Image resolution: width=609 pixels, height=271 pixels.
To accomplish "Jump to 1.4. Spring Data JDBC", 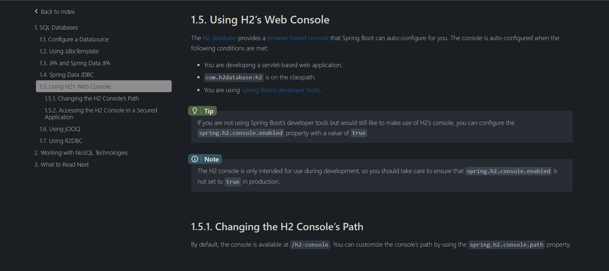I will coord(67,75).
